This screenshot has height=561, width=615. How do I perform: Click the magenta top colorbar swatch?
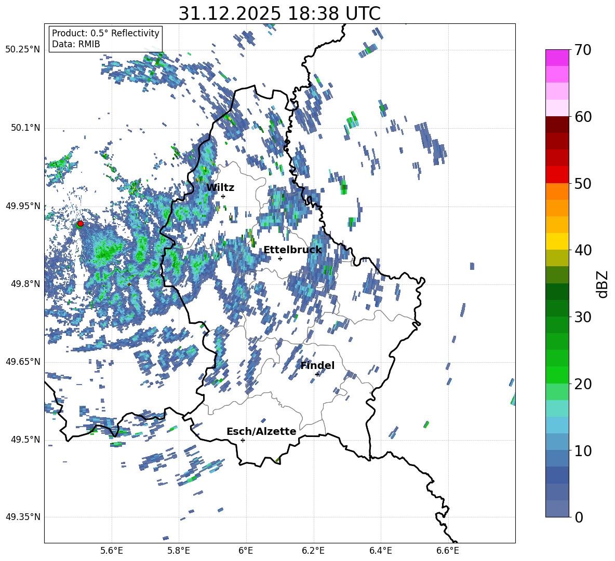(x=557, y=58)
